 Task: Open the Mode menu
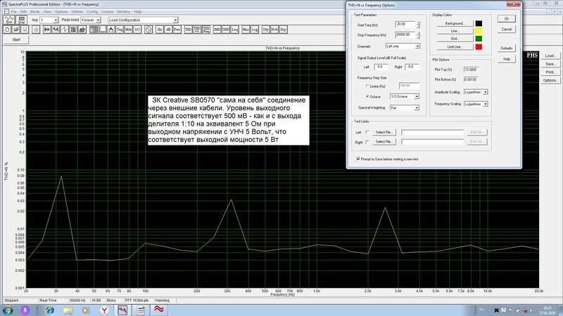[x=34, y=12]
